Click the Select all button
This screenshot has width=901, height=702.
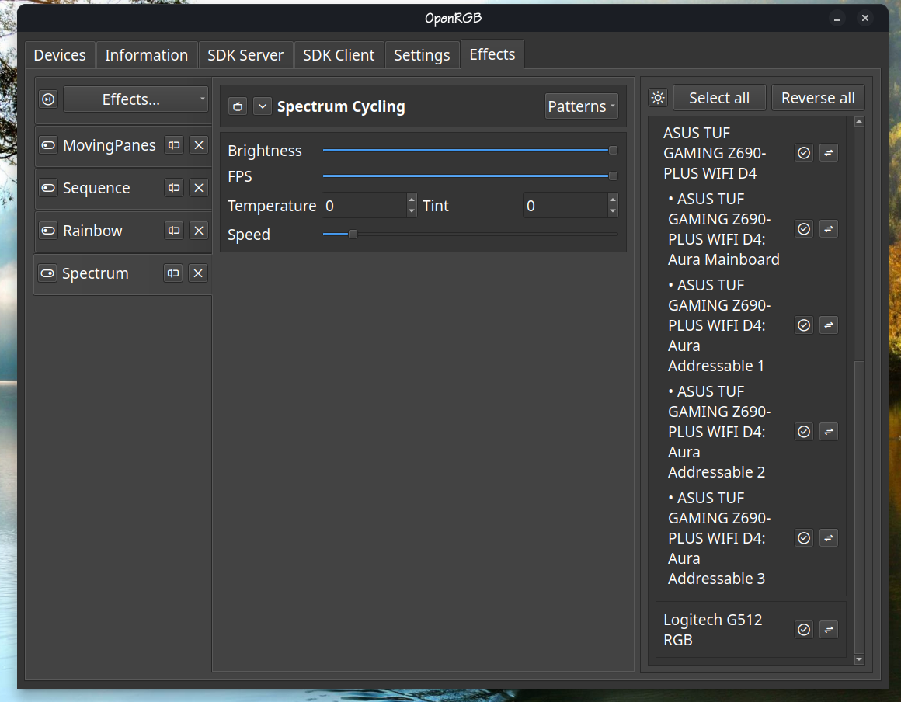point(719,98)
